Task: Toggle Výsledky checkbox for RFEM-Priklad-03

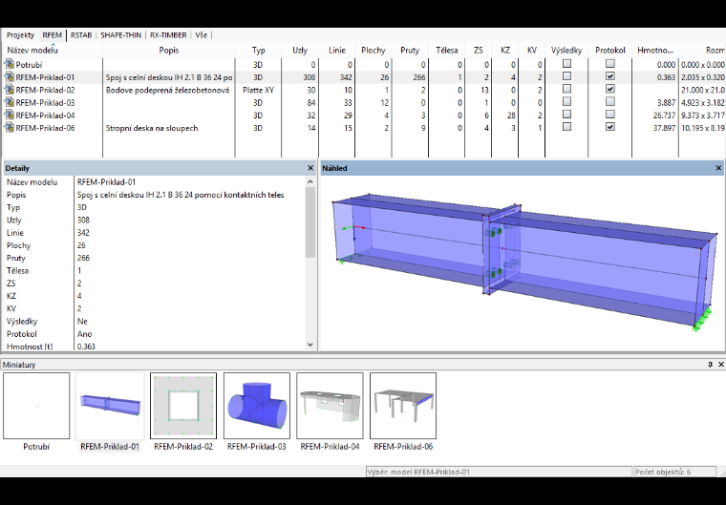Action: coord(566,101)
